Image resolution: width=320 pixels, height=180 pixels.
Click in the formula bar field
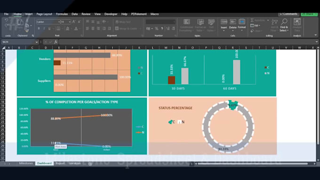[x=187, y=42]
